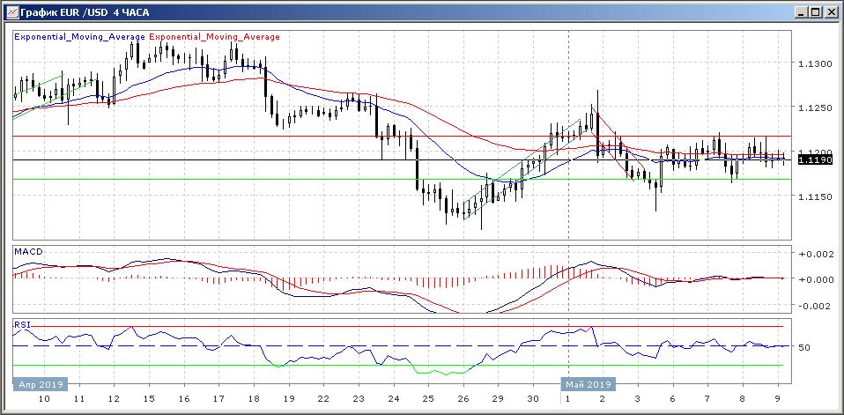
Task: Click the -0.002 MACD scale label
Action: 814,306
